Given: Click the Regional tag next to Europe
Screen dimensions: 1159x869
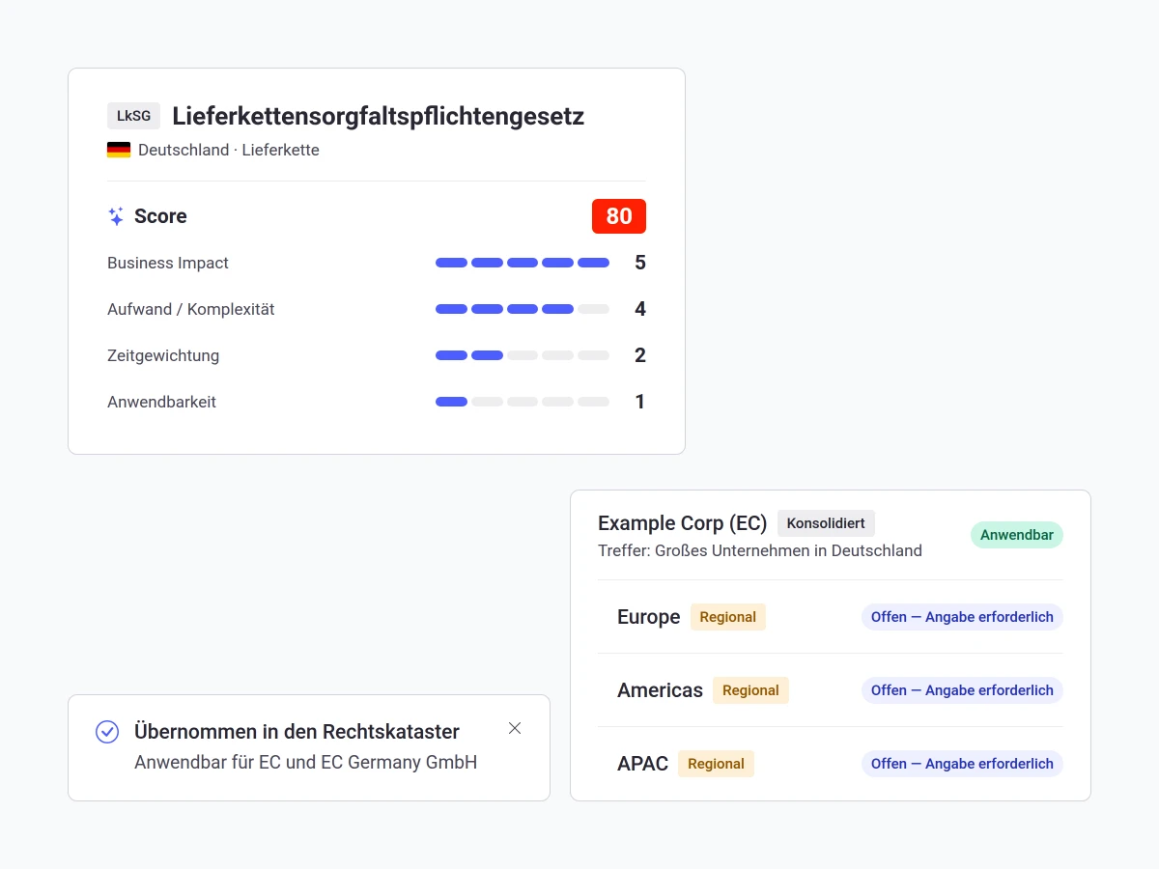Looking at the screenshot, I should tap(728, 617).
